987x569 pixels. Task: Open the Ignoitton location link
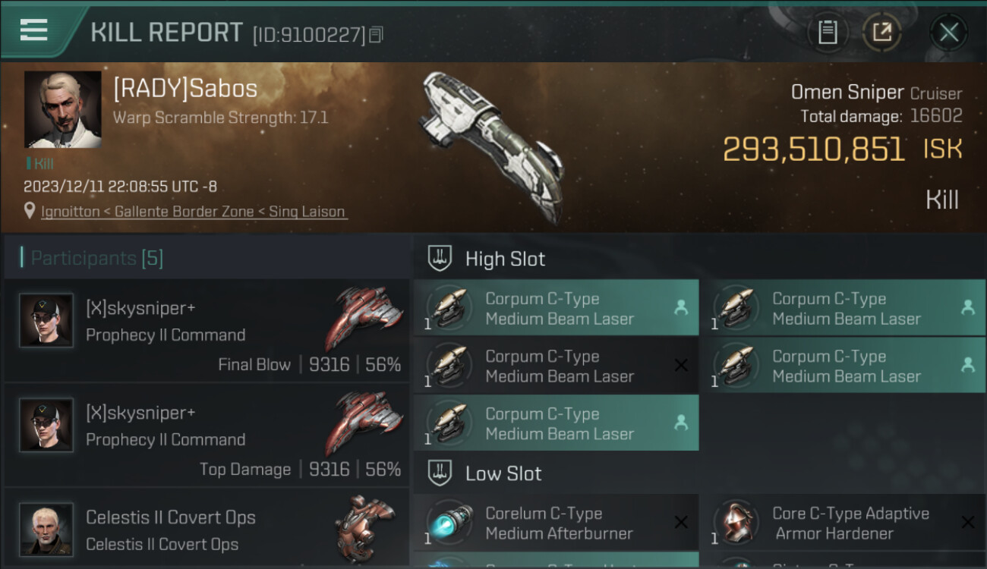(x=194, y=212)
